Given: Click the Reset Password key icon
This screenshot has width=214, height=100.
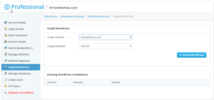Looking at the screenshot, I should tap(6, 35).
